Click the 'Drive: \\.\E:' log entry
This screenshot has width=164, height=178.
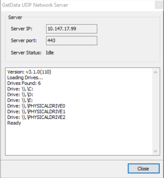pos(20,100)
